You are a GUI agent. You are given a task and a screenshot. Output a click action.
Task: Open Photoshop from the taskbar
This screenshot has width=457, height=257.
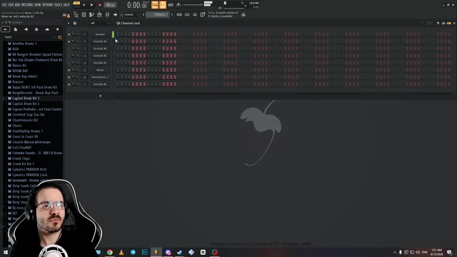point(145,252)
